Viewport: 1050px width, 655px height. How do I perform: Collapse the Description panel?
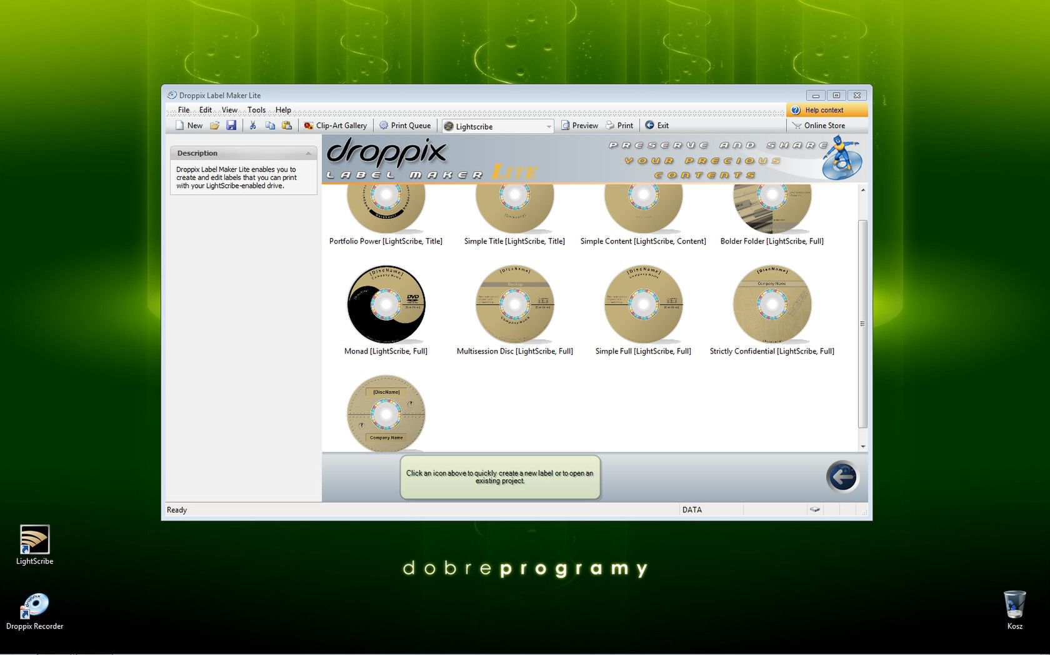tap(308, 153)
